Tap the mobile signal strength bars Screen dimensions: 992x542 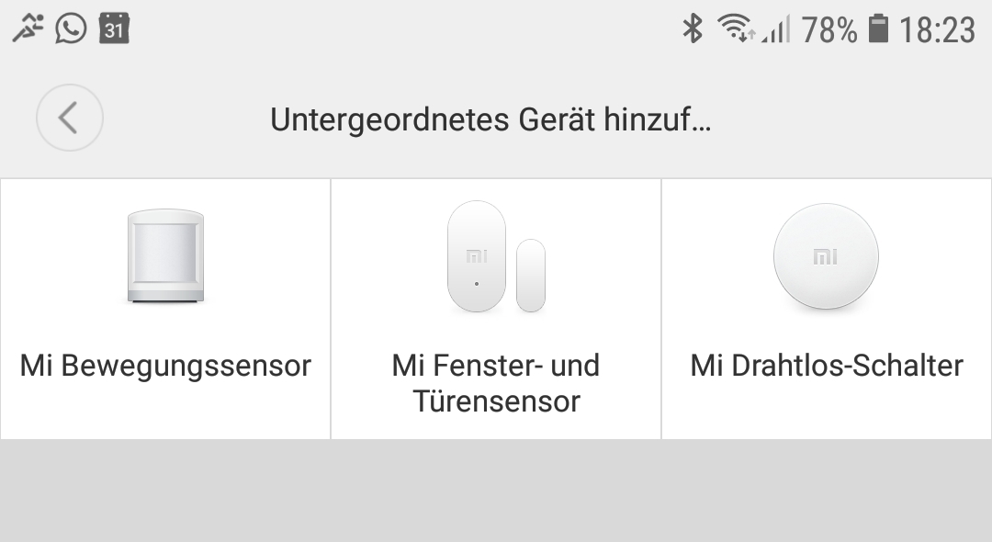pos(775,30)
